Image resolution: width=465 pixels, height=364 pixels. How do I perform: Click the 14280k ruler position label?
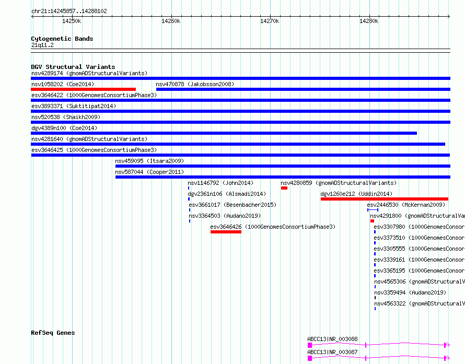point(369,21)
